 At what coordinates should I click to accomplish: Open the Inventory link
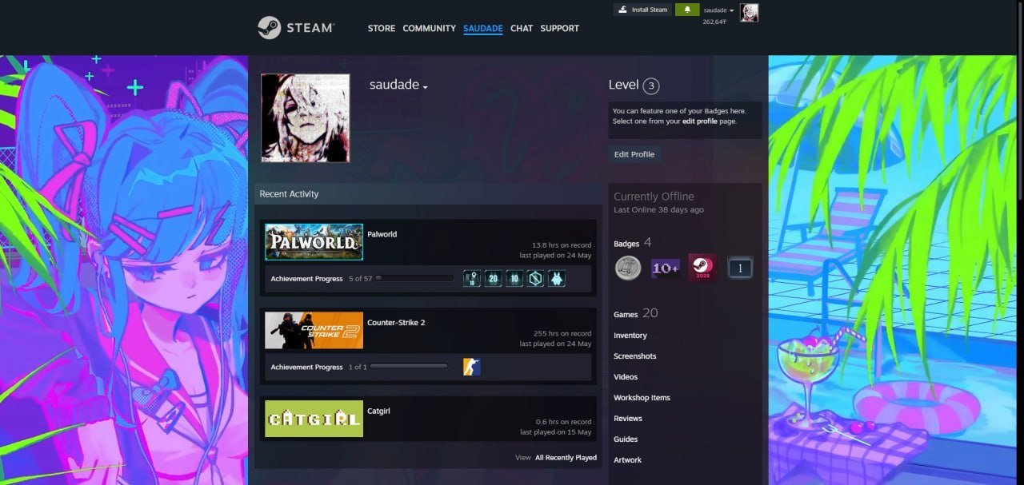(x=630, y=336)
